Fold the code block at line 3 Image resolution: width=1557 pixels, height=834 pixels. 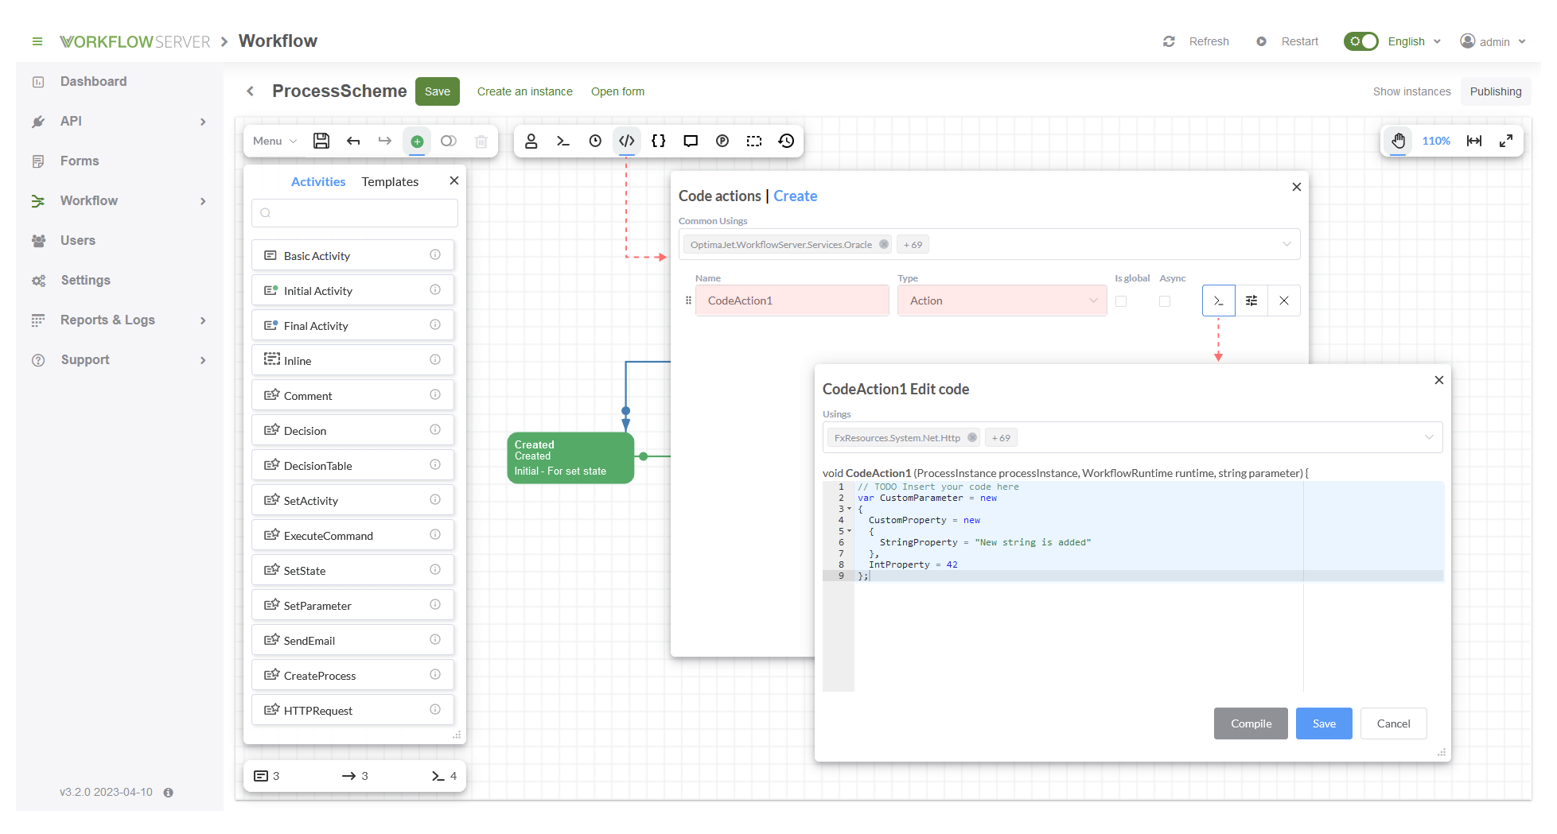point(850,509)
